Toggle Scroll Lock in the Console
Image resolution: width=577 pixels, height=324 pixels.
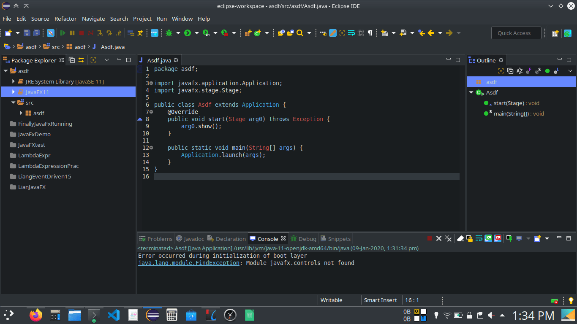point(470,238)
